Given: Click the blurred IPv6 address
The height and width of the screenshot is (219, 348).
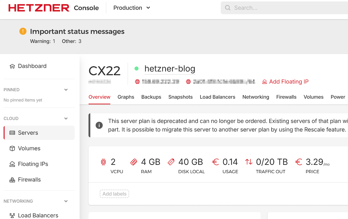Looking at the screenshot, I should pyautogui.click(x=224, y=82).
